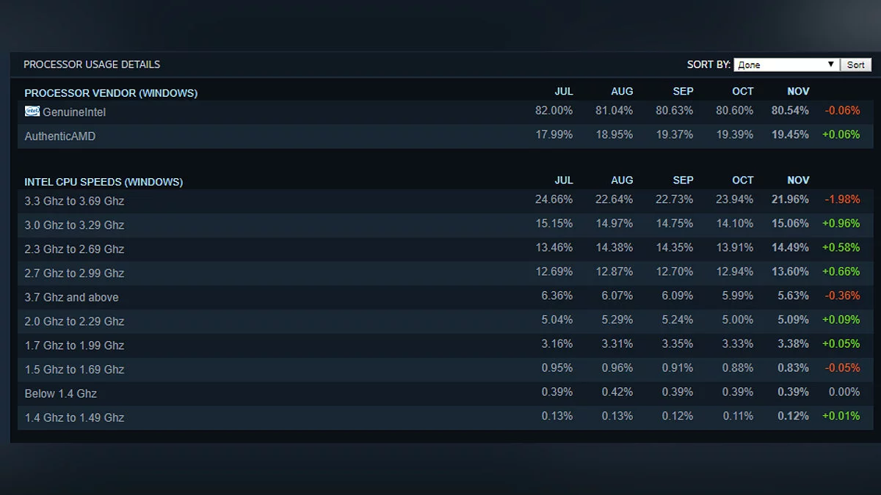Click the 1.7 Ghz to 1.99 Ghz row
The height and width of the screenshot is (495, 881).
(74, 345)
